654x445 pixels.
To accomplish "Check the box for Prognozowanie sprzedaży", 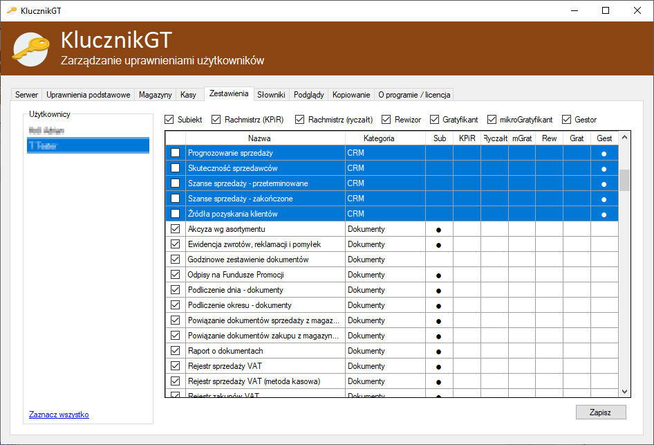I will point(175,153).
